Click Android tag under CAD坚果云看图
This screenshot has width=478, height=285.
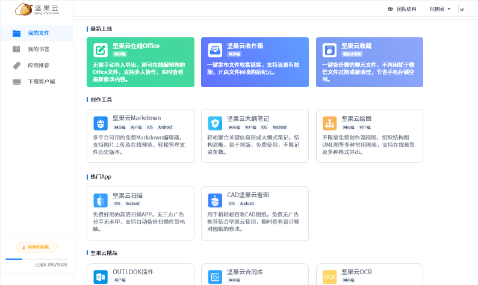coord(247,203)
